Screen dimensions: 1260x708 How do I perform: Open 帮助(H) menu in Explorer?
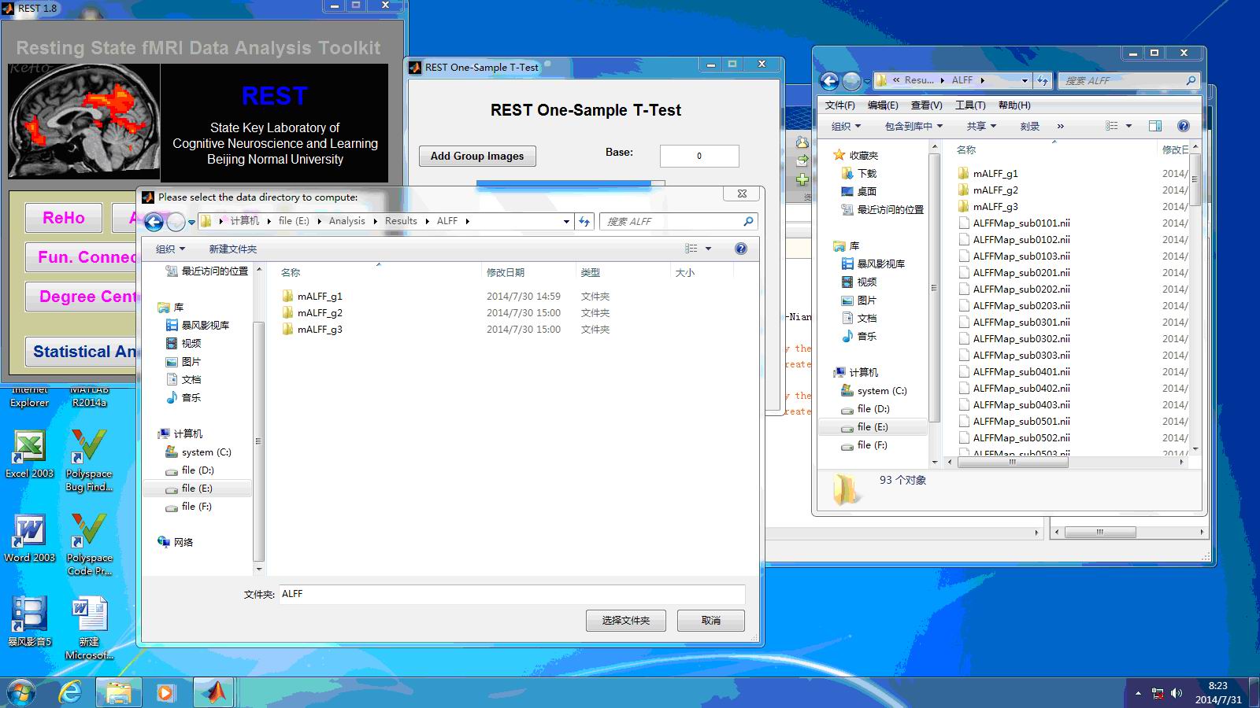[1014, 105]
